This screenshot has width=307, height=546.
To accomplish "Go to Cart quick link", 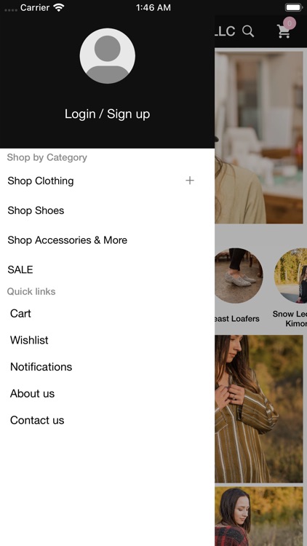I will click(x=20, y=313).
